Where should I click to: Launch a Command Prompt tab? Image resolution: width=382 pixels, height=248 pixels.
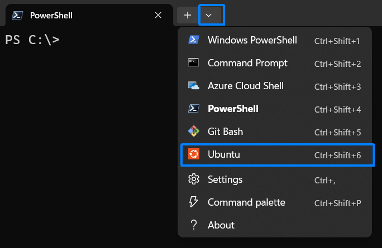coord(275,63)
